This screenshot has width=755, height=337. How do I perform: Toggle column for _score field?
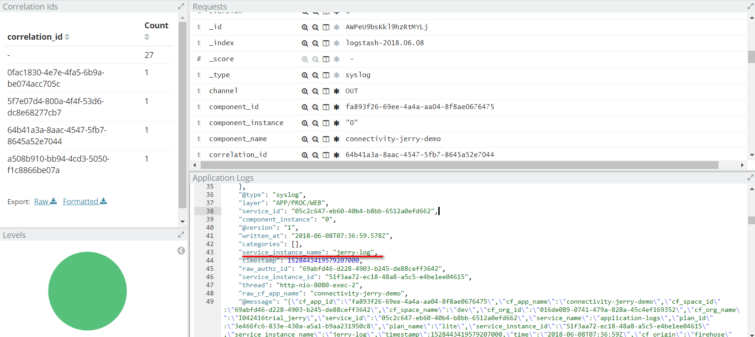[x=326, y=59]
